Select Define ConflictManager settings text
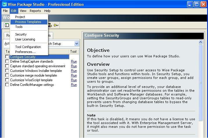This screenshot has height=138, width=208. 32,85
